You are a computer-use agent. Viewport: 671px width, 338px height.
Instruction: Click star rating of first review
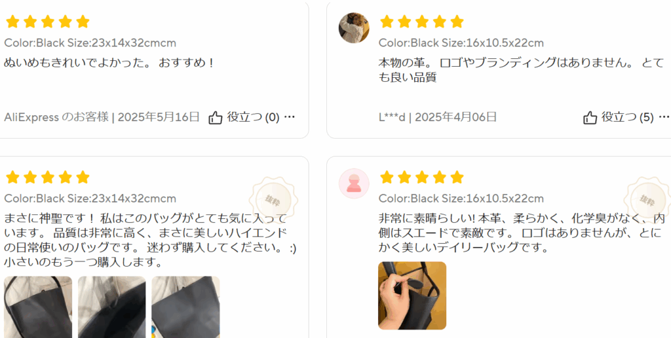[x=47, y=22]
